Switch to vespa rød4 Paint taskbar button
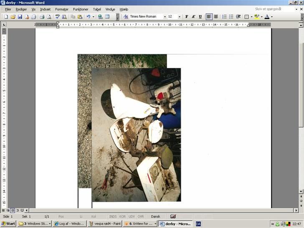The width and height of the screenshot is (304, 228). tap(105, 224)
